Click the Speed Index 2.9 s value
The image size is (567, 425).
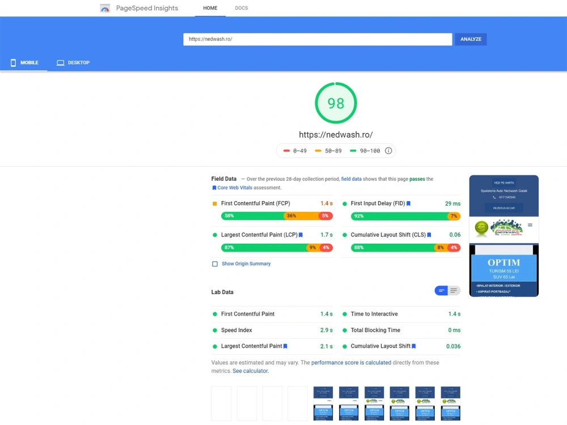tap(326, 330)
